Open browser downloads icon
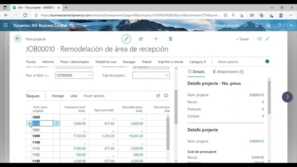 point(271,15)
